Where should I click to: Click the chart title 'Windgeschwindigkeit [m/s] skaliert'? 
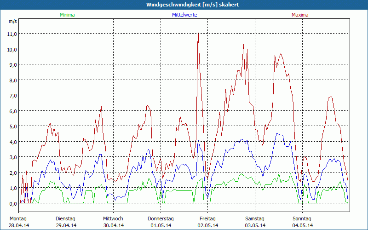pos(192,5)
